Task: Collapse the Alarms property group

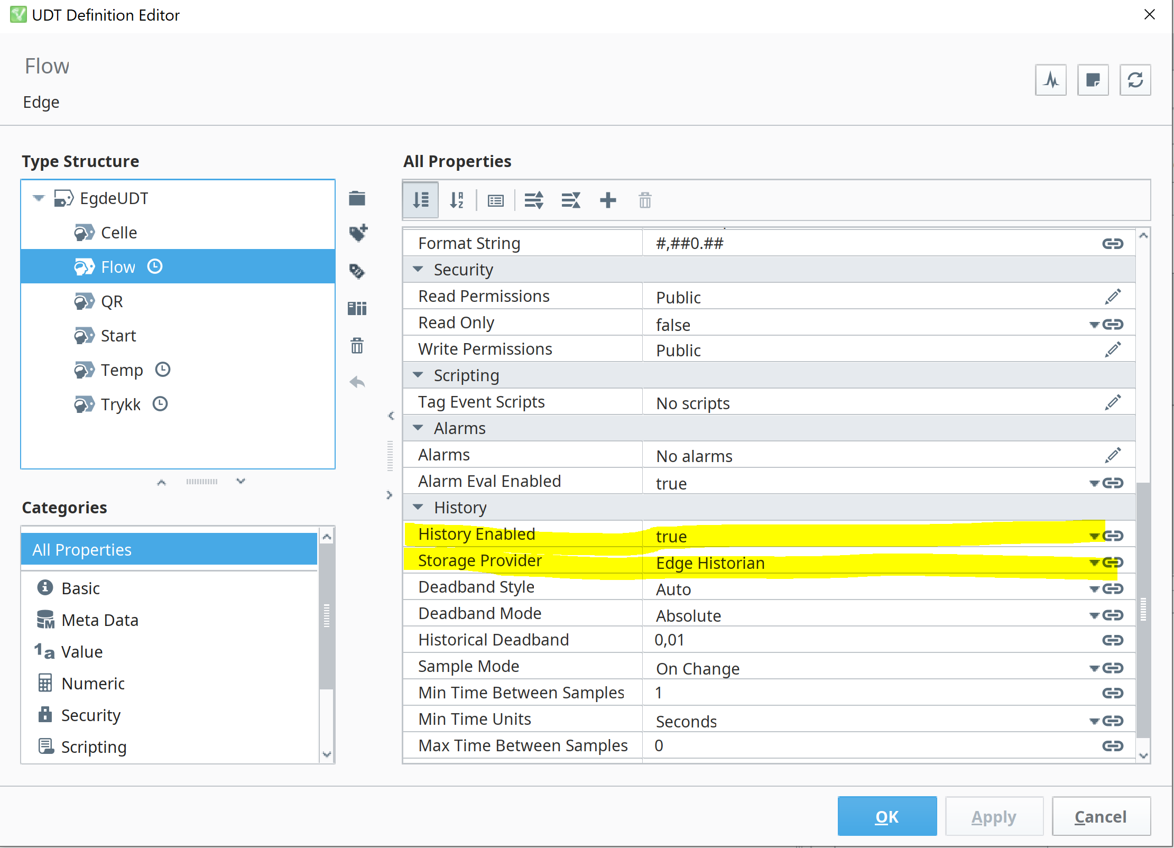Action: [418, 428]
